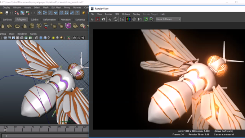245x138 pixels.
Task: Click the circled polygon plane shelf icon
Action: 39,26
